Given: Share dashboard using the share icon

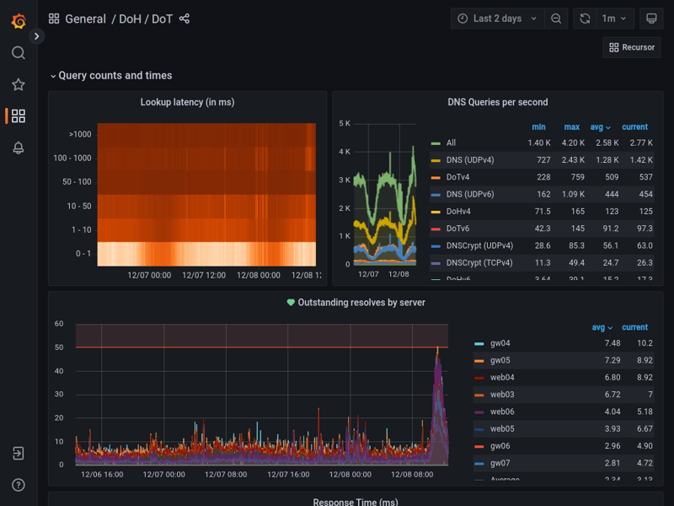Looking at the screenshot, I should pyautogui.click(x=185, y=19).
